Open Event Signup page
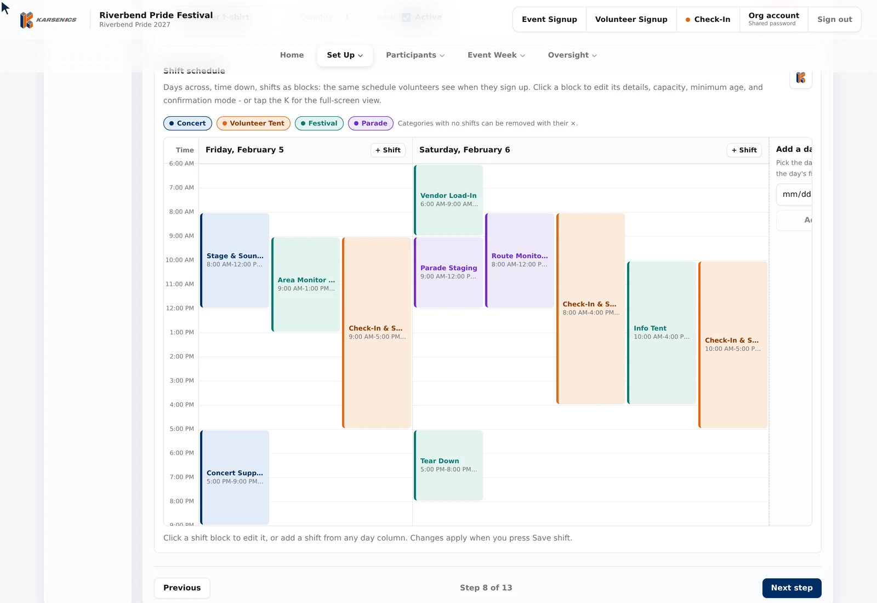 (x=549, y=20)
